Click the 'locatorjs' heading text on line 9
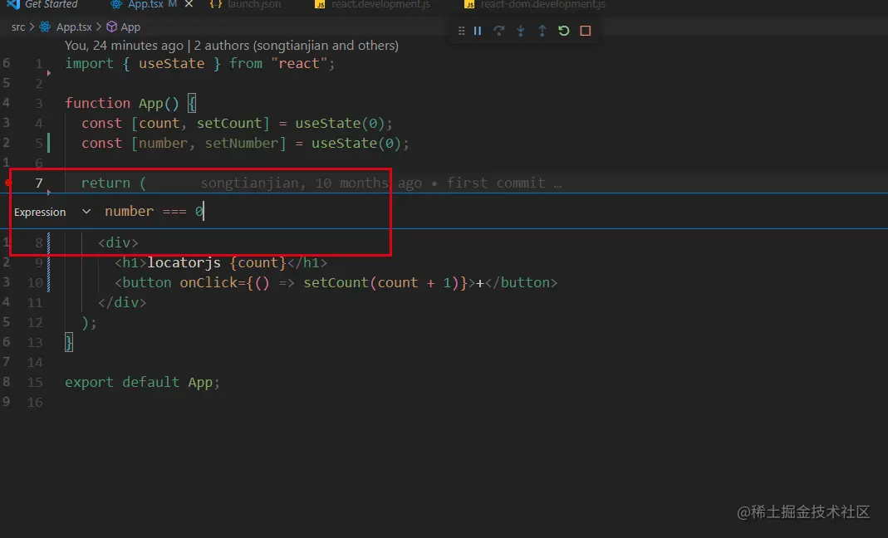This screenshot has width=888, height=538. coord(184,262)
